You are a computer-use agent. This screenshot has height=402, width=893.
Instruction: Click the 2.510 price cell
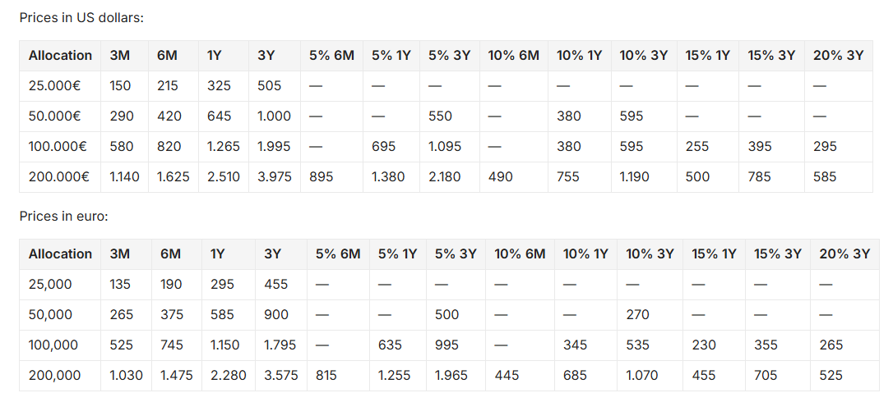(224, 176)
